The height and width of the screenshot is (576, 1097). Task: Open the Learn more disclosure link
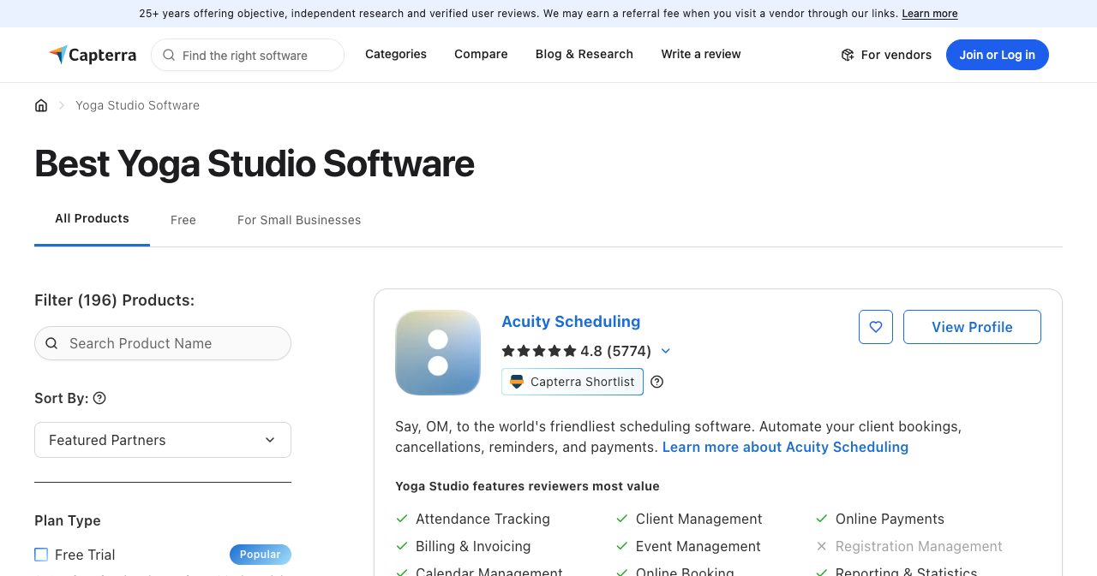[x=930, y=14]
